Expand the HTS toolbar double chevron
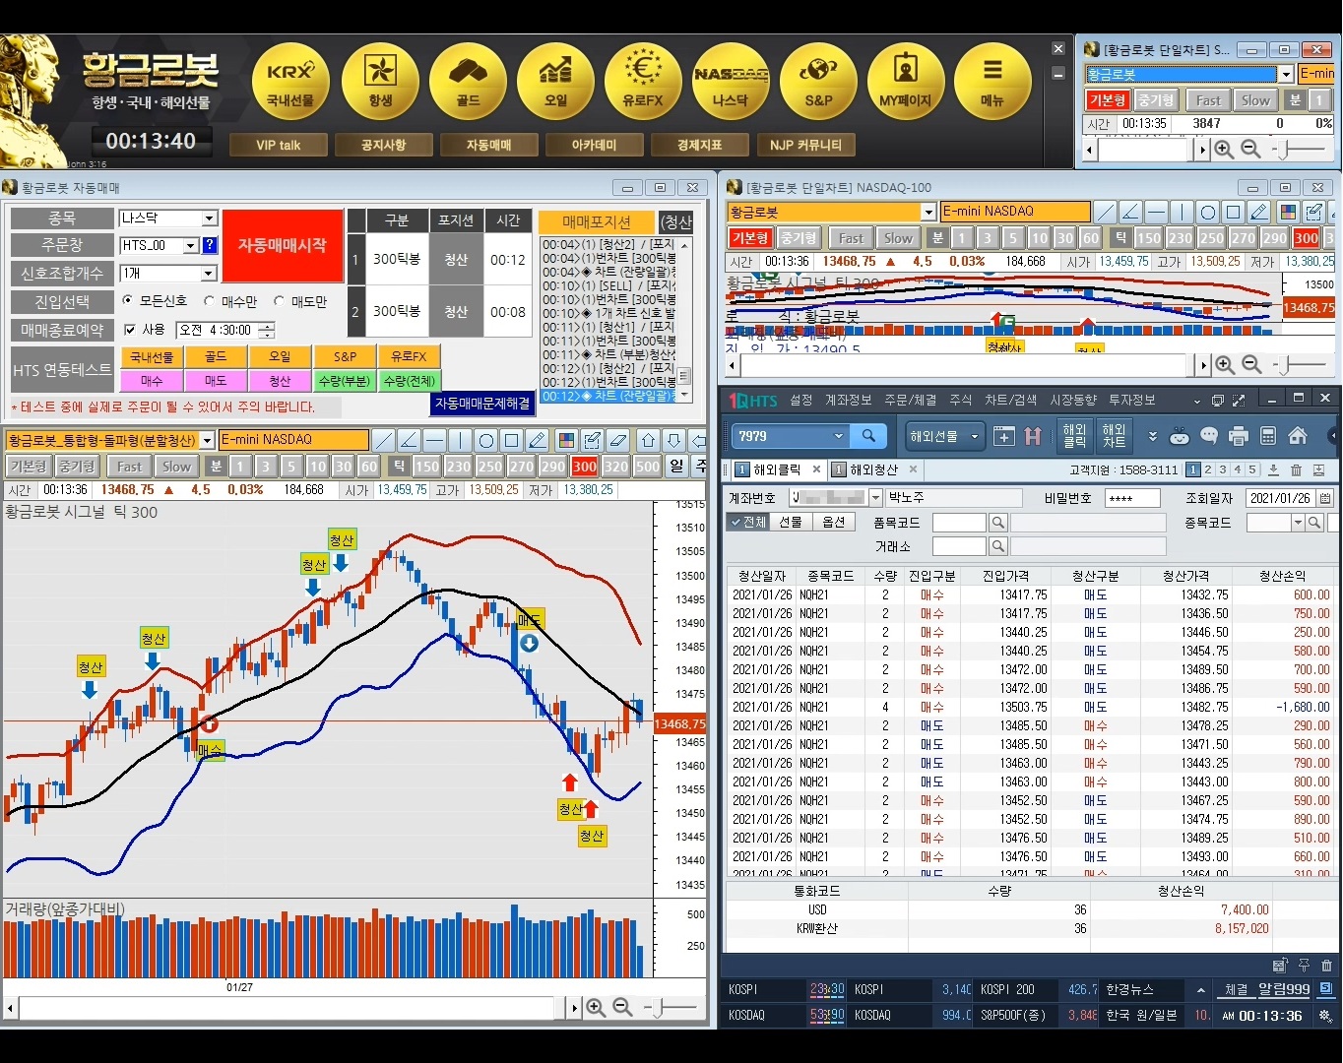1343x1063 pixels. tap(1152, 436)
